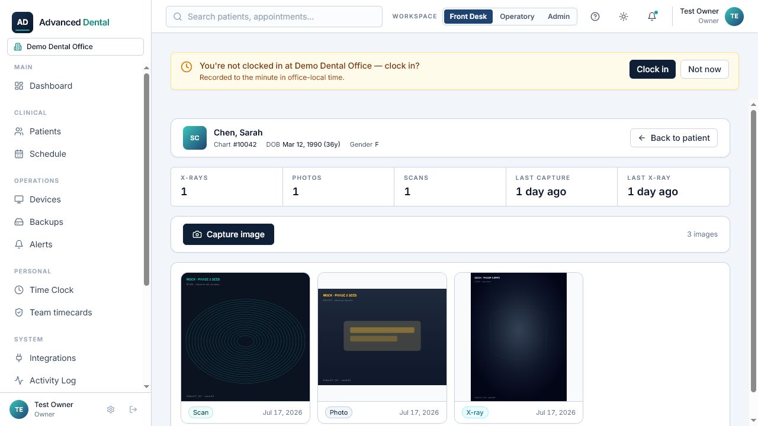Switch workspace to Admin
Viewport: 758px width, 426px height.
[558, 17]
